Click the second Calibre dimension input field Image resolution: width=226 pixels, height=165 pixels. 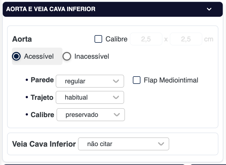tap(186, 39)
